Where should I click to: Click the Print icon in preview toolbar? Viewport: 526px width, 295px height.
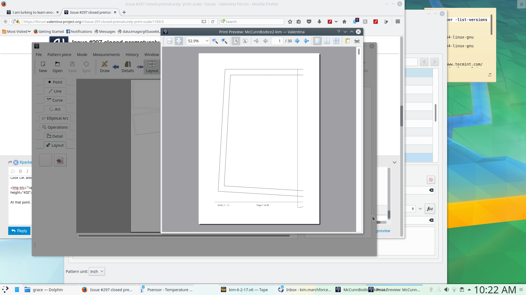pos(357,41)
